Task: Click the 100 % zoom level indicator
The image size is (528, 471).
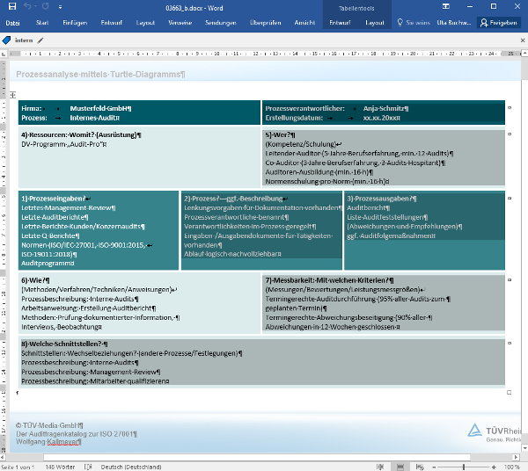Action: (x=513, y=466)
